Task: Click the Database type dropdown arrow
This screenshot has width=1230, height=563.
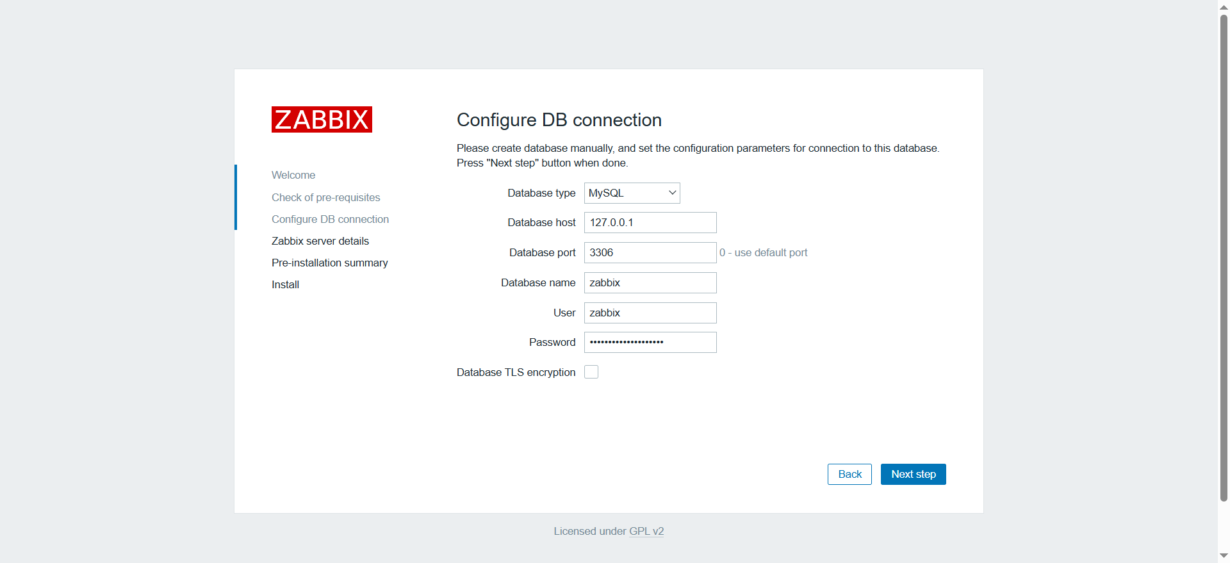Action: pyautogui.click(x=672, y=193)
